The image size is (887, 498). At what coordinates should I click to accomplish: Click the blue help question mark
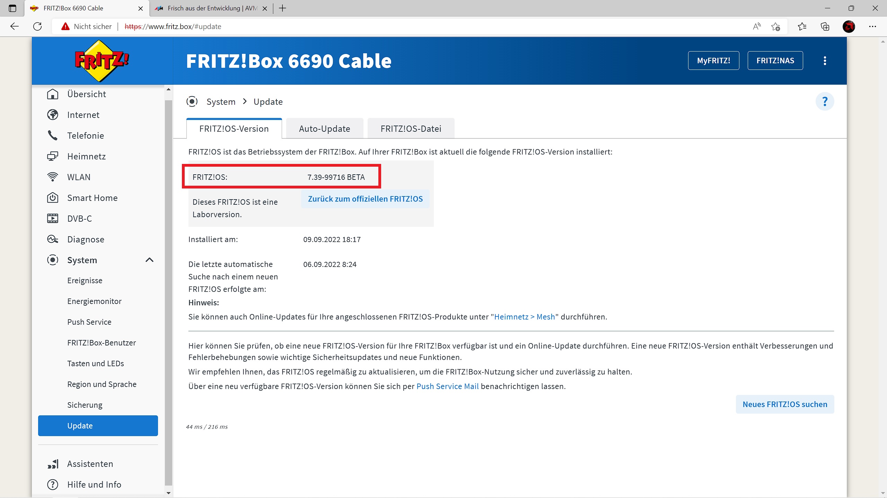coord(825,102)
